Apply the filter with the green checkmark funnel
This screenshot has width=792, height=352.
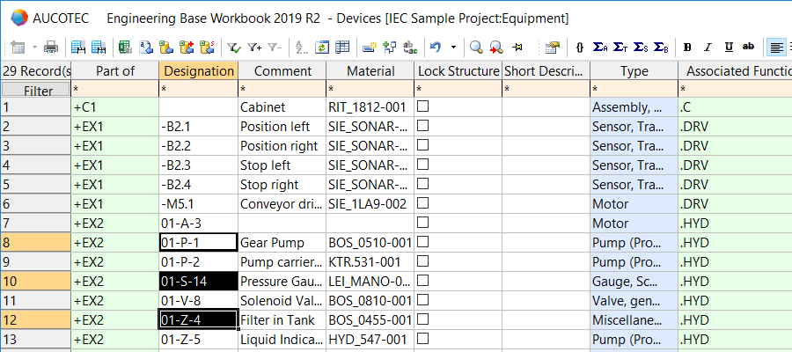click(x=235, y=47)
